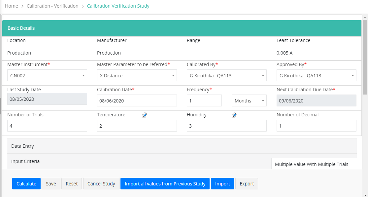The width and height of the screenshot is (368, 197).
Task: Click the Humidity edit pencil icon
Action: pyautogui.click(x=234, y=115)
